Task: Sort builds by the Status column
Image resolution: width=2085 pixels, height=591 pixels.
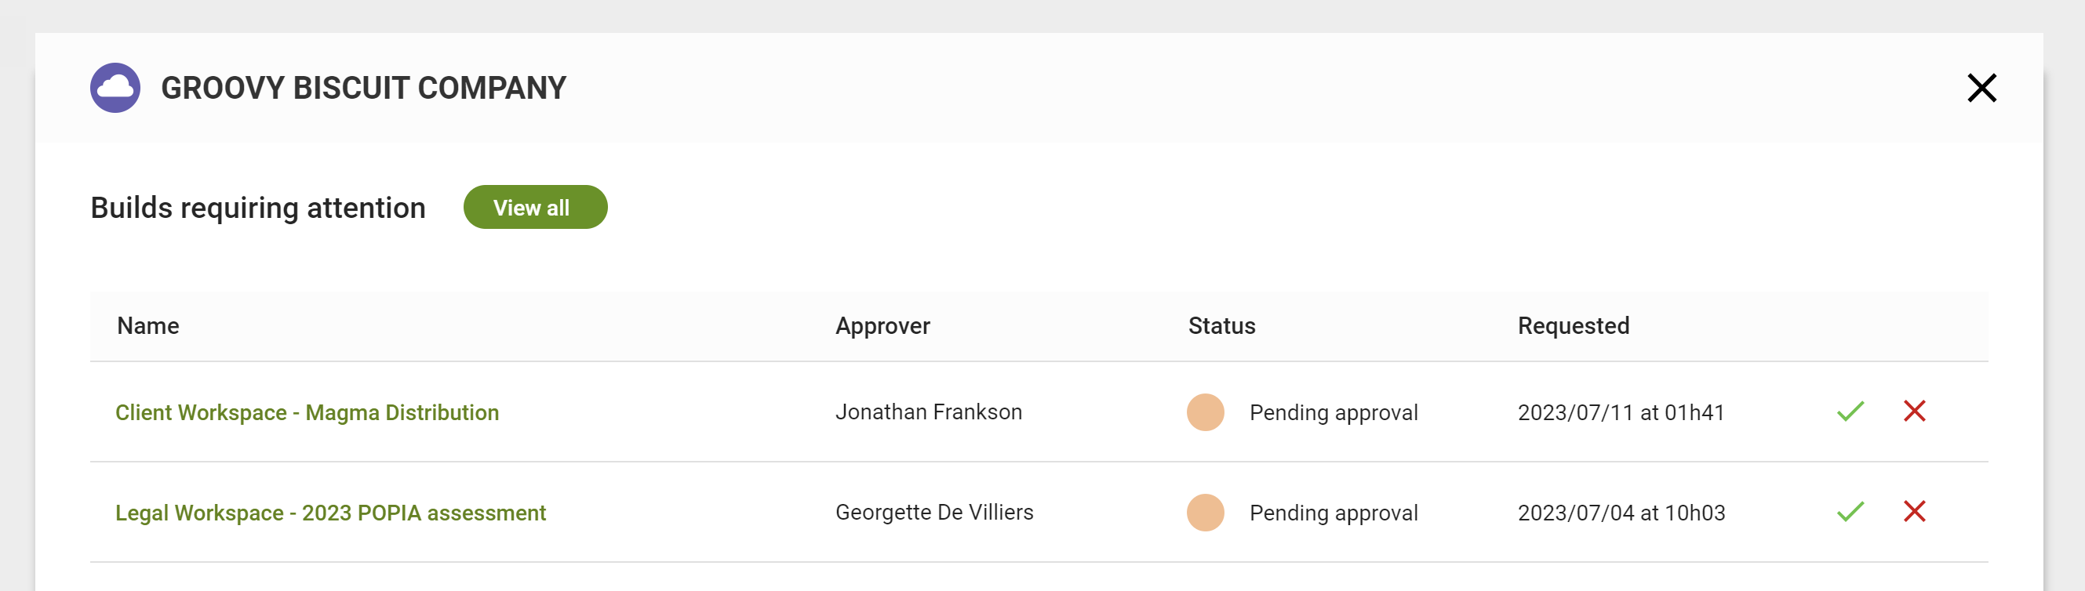Action: tap(1221, 326)
